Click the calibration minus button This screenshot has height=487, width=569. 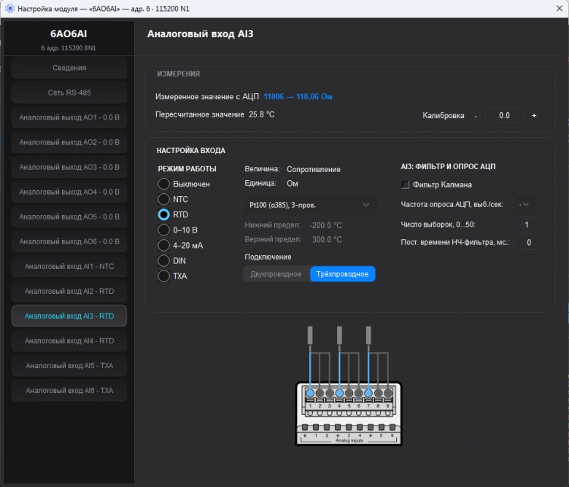tap(476, 116)
